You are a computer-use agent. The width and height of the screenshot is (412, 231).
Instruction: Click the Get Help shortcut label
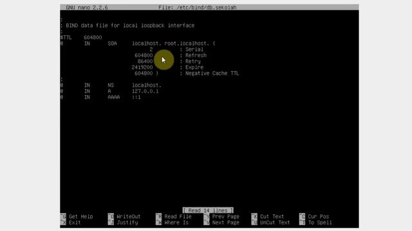tap(80, 217)
